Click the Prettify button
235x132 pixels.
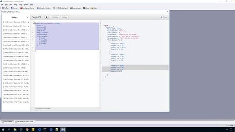[x=55, y=17]
